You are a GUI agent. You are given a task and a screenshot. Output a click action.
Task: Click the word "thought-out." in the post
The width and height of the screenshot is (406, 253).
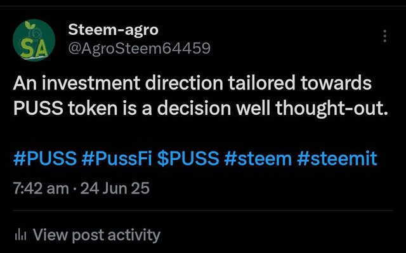click(332, 108)
